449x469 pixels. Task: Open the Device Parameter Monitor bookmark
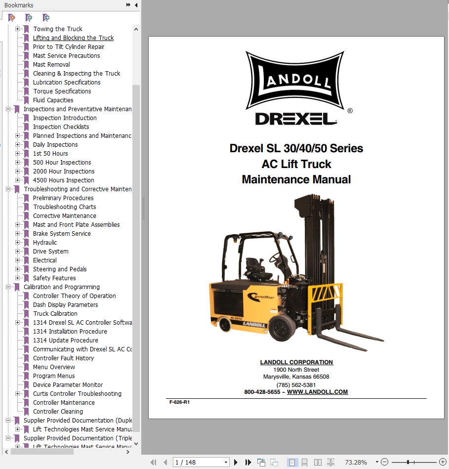pos(68,385)
